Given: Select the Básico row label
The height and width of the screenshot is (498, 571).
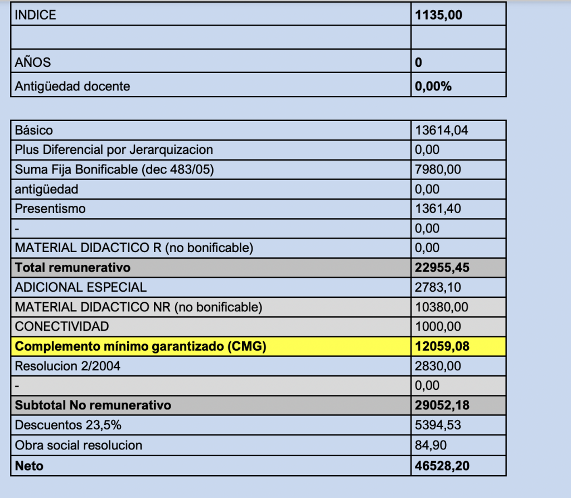Looking at the screenshot, I should [34, 130].
